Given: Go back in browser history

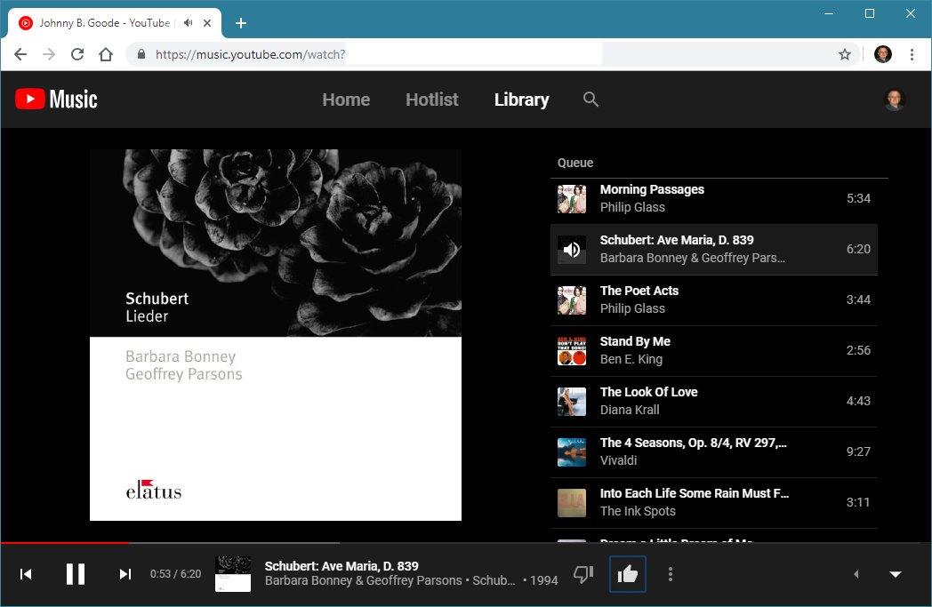Looking at the screenshot, I should 20,54.
